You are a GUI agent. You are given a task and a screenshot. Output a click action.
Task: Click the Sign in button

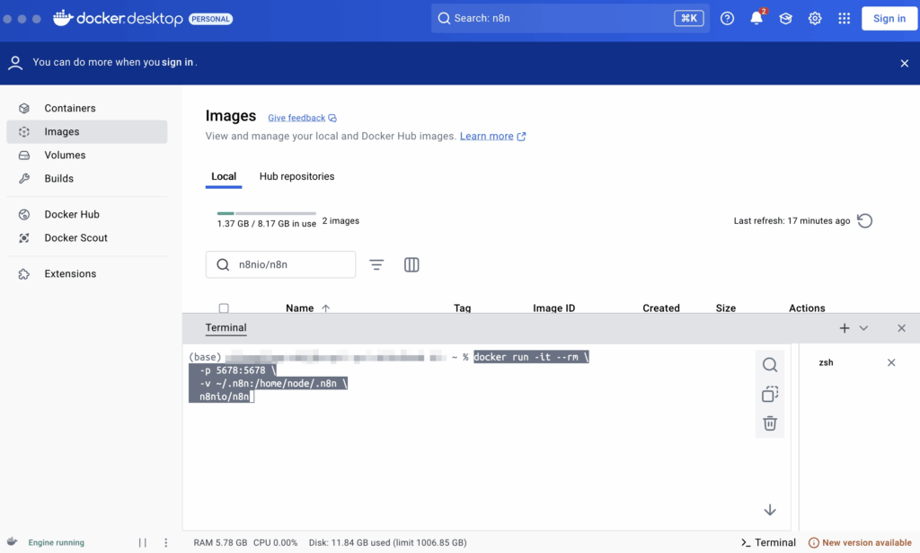tap(889, 18)
